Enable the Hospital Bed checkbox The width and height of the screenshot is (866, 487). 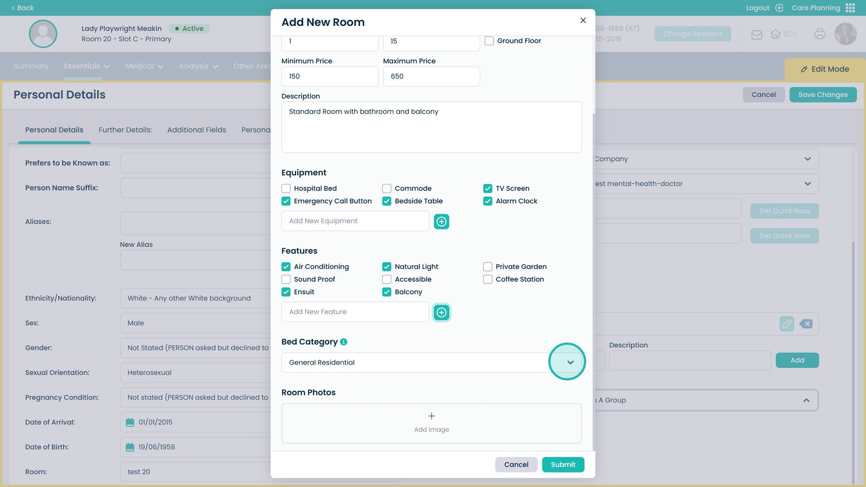(x=286, y=188)
